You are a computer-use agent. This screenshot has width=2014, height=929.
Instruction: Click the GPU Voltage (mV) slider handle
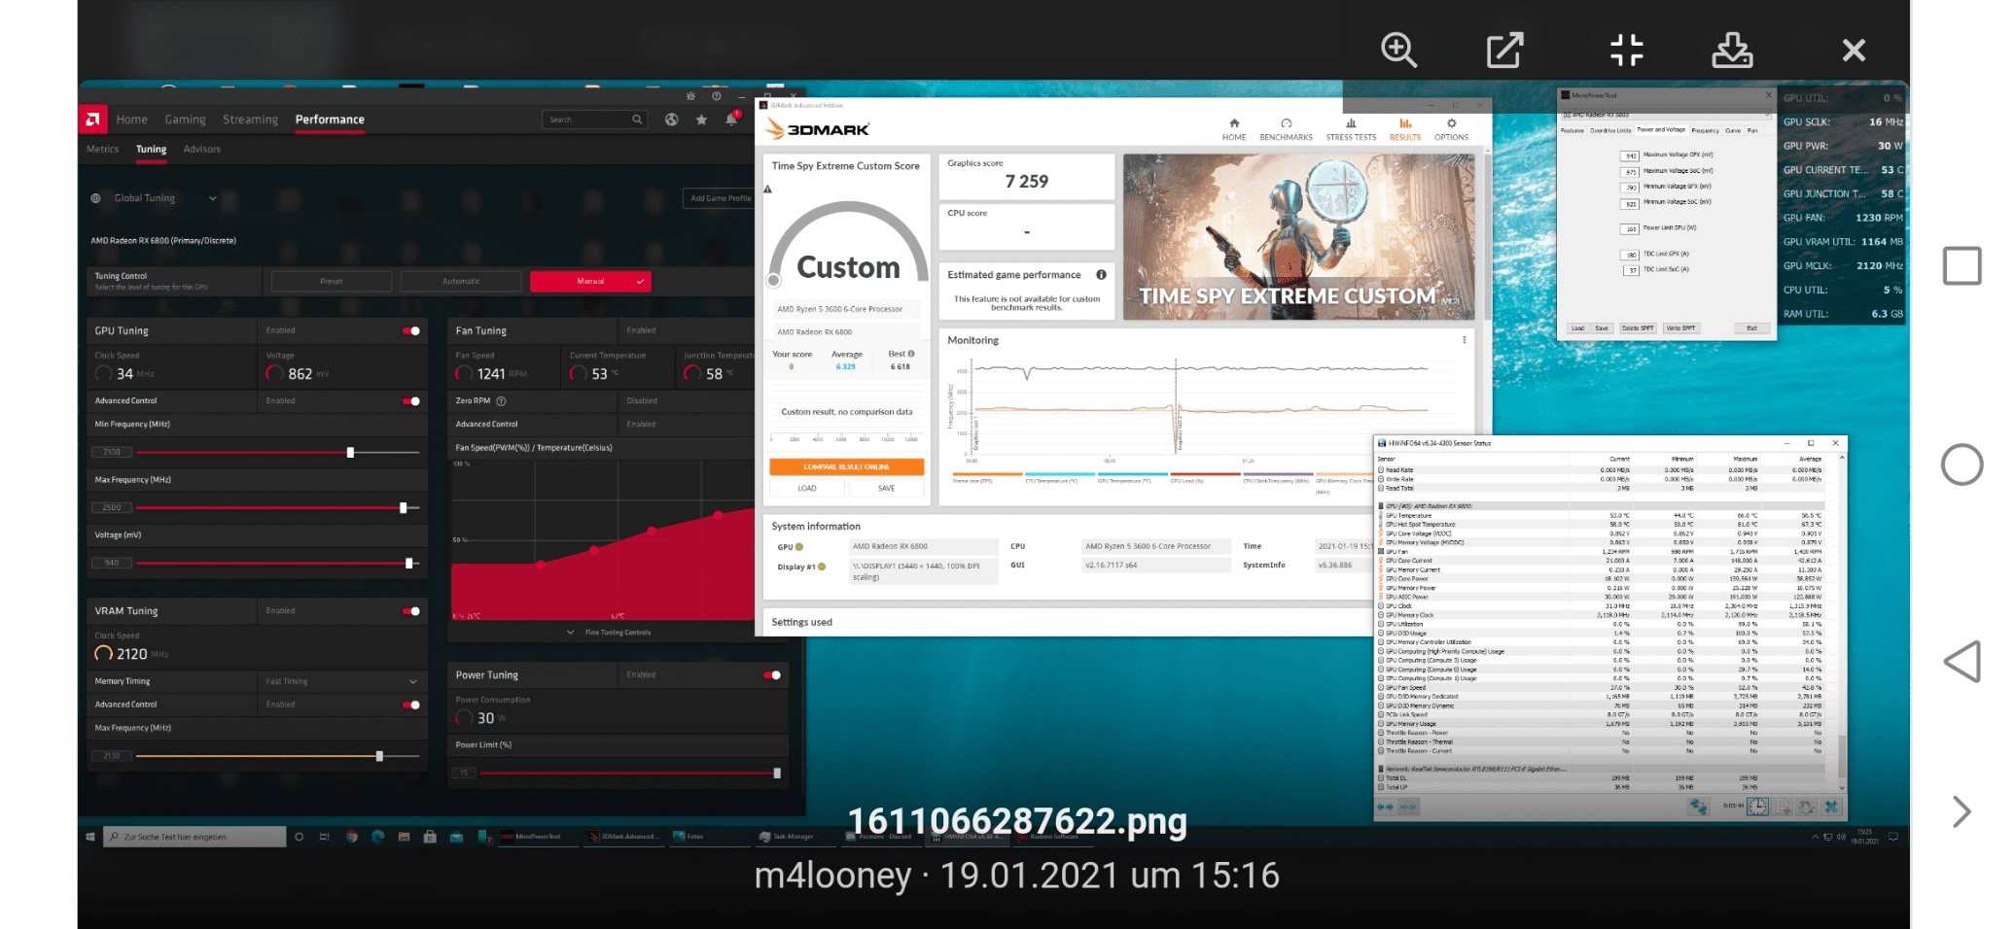pyautogui.click(x=408, y=564)
